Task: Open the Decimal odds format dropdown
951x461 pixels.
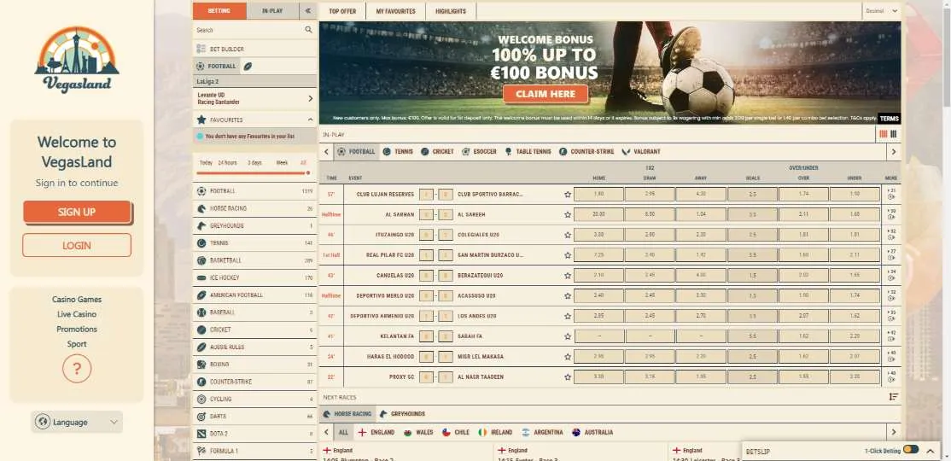Action: click(881, 11)
